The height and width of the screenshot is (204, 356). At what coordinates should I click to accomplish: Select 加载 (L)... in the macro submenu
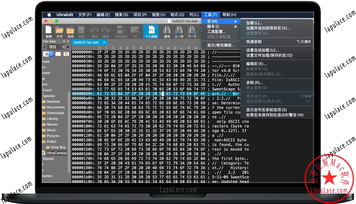tap(254, 23)
